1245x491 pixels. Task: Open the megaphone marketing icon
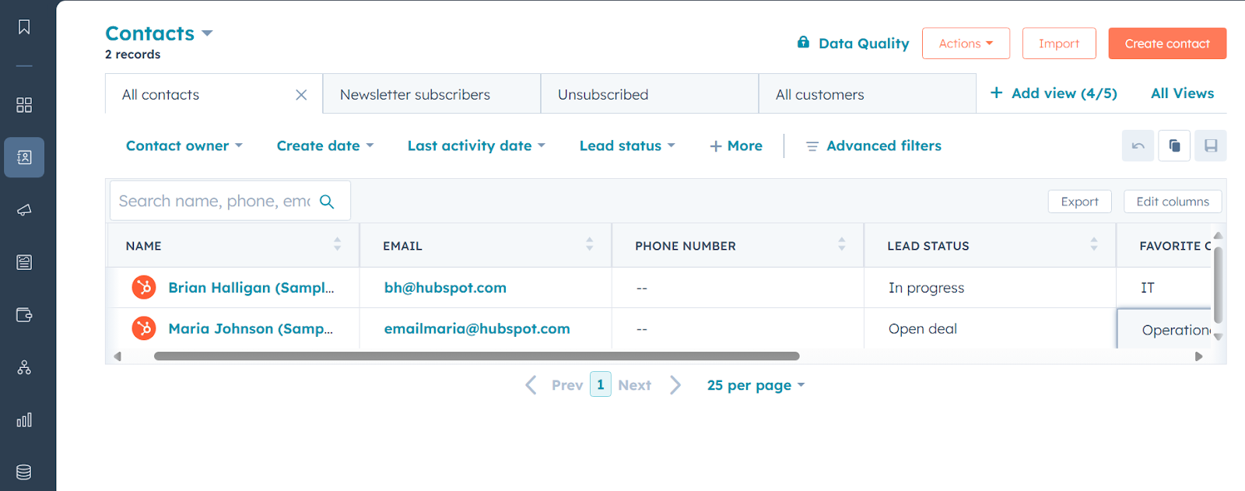click(24, 210)
